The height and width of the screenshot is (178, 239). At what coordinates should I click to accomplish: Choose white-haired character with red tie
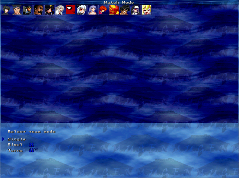coord(60,10)
